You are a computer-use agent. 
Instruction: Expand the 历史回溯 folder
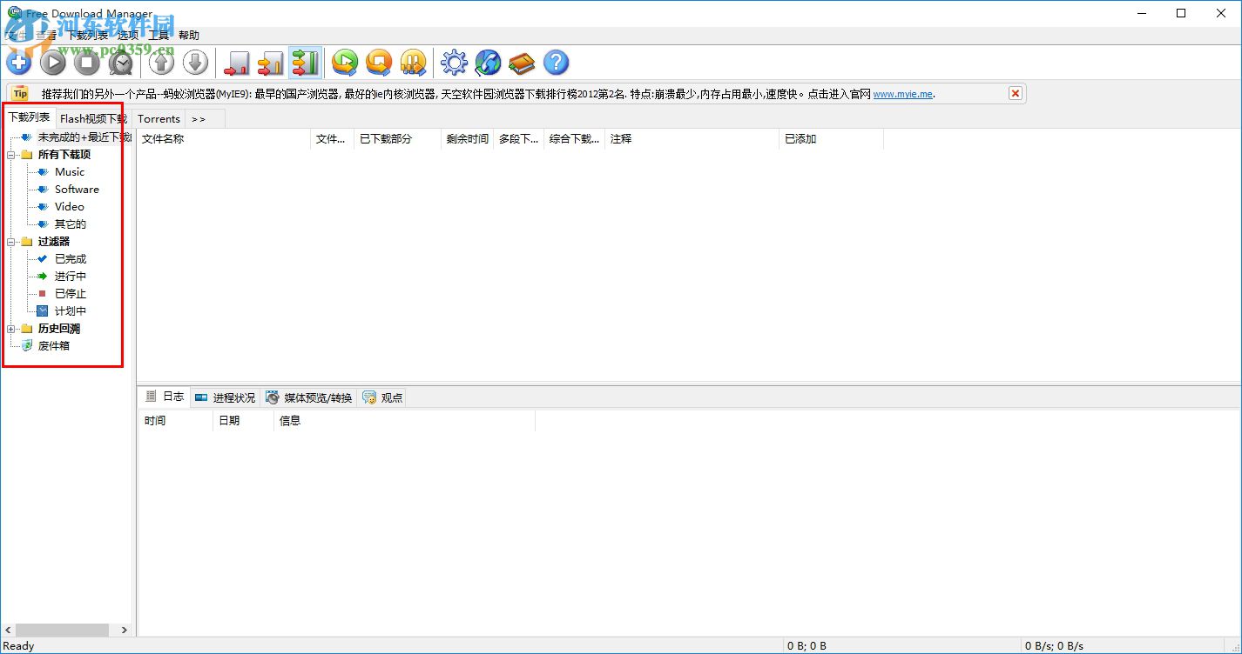[x=12, y=328]
